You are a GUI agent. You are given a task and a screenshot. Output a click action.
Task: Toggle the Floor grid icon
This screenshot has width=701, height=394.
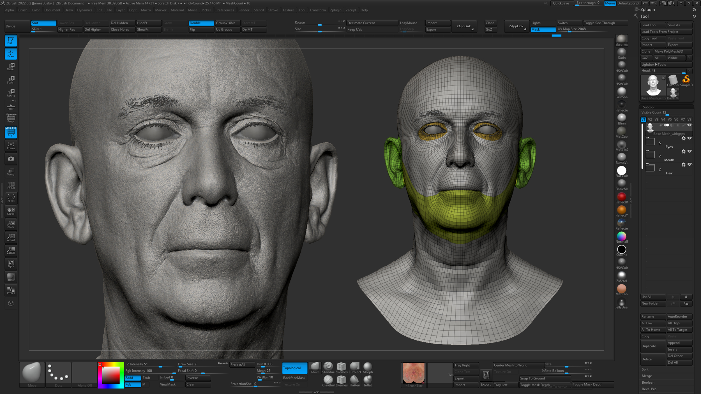(11, 106)
